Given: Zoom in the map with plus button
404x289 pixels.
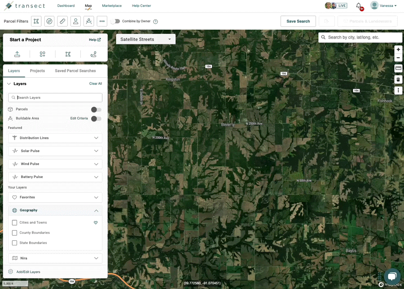Looking at the screenshot, I should (x=398, y=49).
